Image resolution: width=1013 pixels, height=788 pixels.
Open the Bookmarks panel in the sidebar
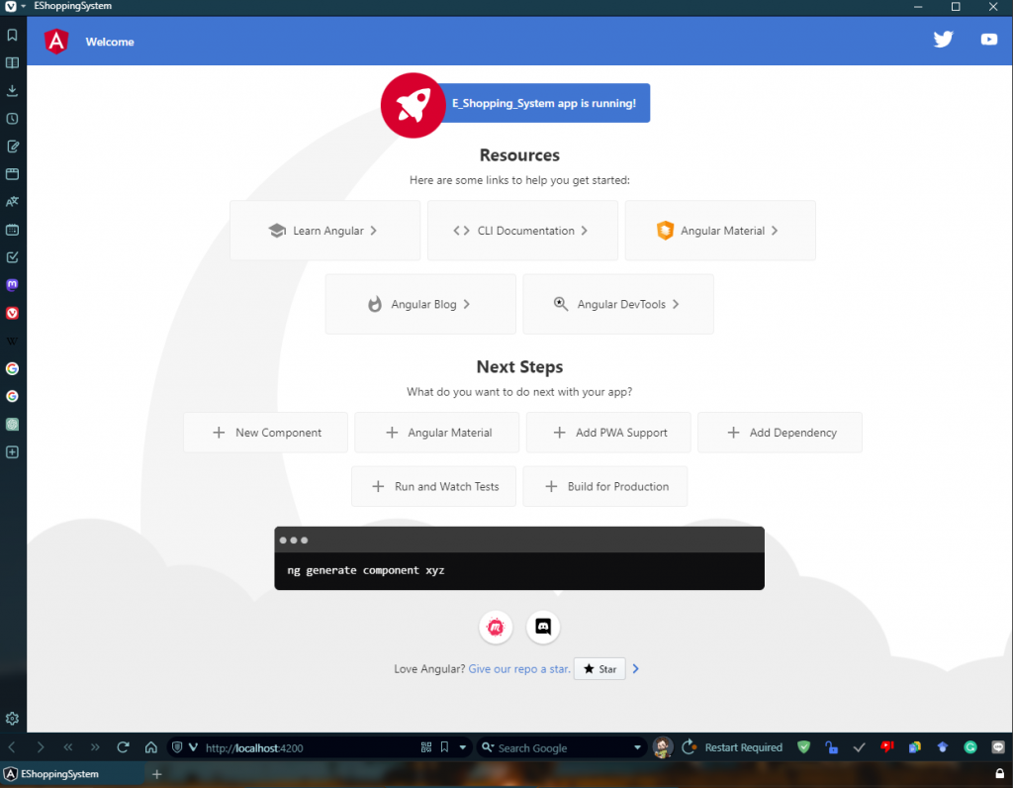point(12,35)
